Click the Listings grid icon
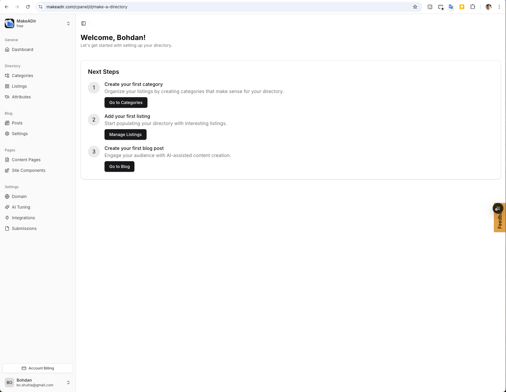The width and height of the screenshot is (506, 392). point(7,86)
